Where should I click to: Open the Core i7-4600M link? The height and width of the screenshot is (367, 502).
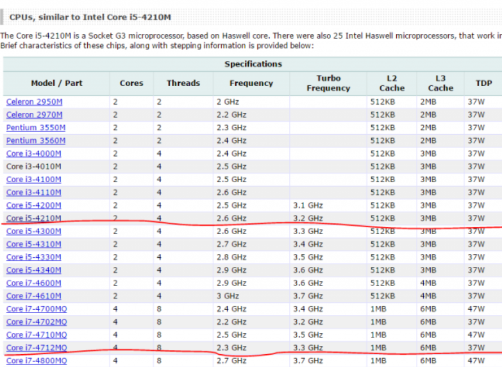point(33,283)
